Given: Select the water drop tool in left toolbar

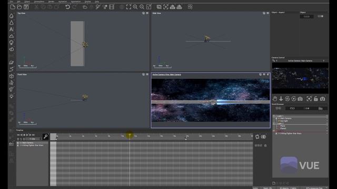Looking at the screenshot, I should [x=12, y=16].
